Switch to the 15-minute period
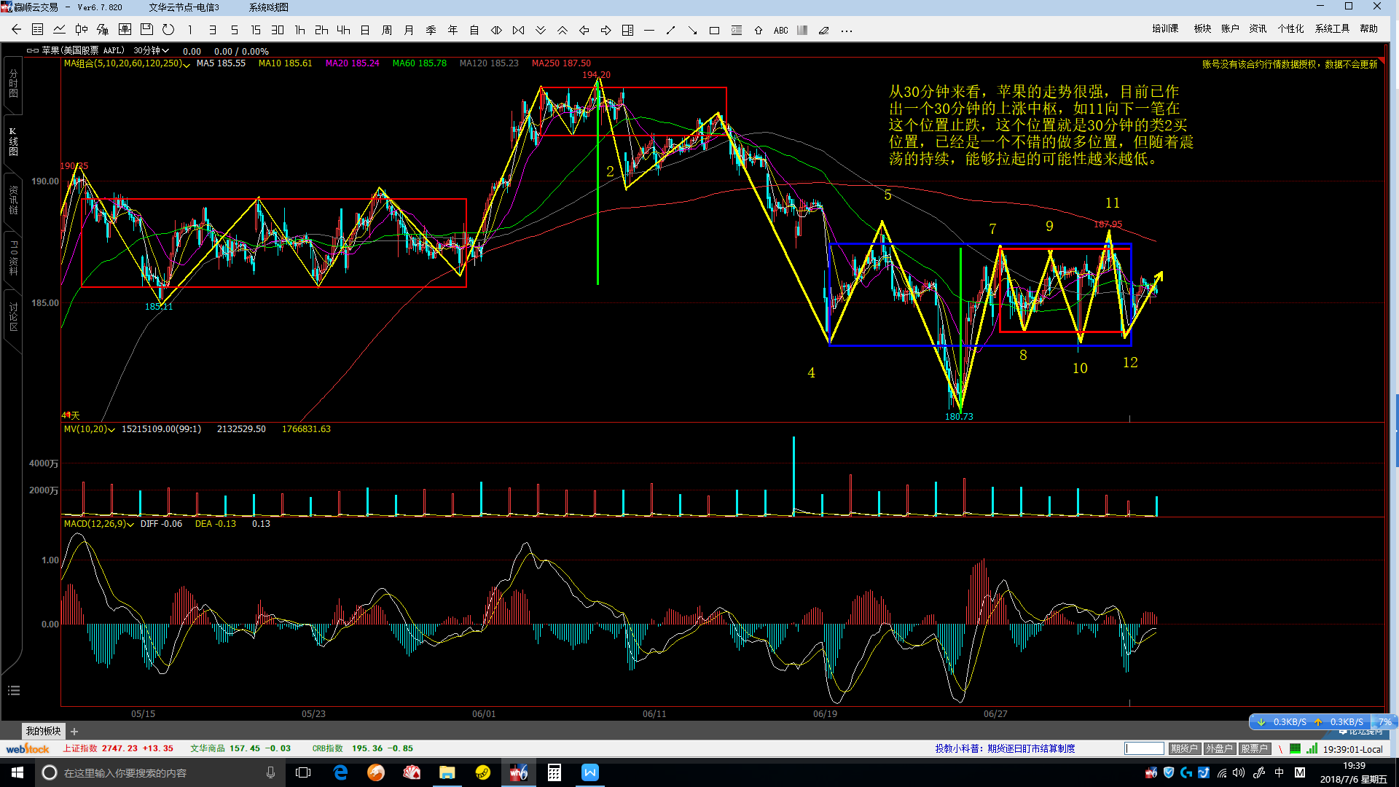Image resolution: width=1399 pixels, height=787 pixels. point(256,30)
